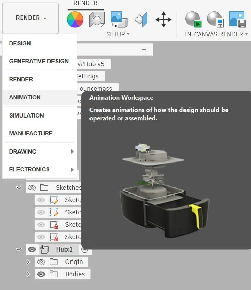The width and height of the screenshot is (251, 290).
Task: Click the Animation Workspace preview image
Action: tap(166, 190)
